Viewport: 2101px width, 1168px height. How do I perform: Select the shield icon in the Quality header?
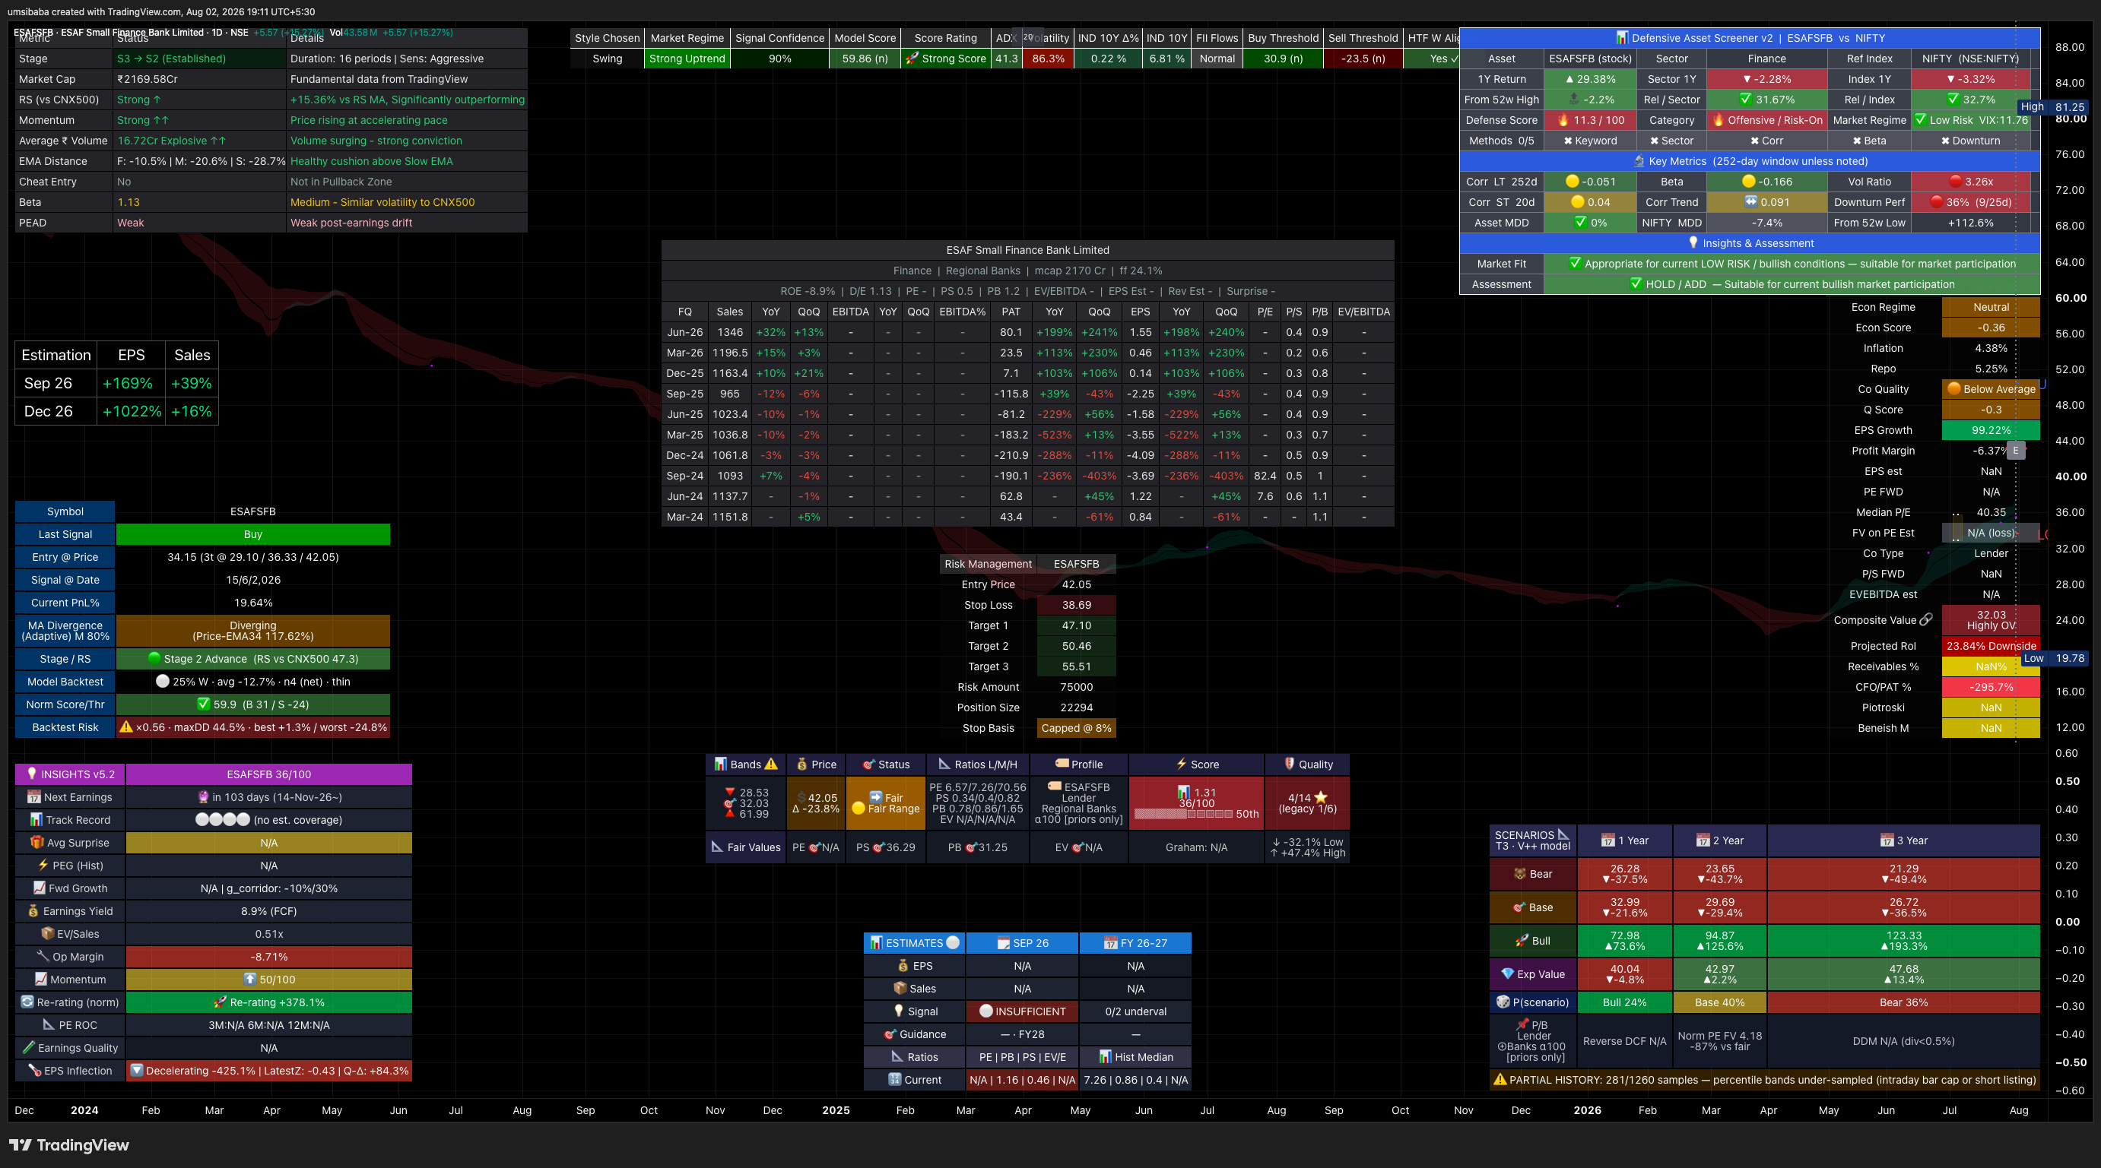click(x=1290, y=764)
